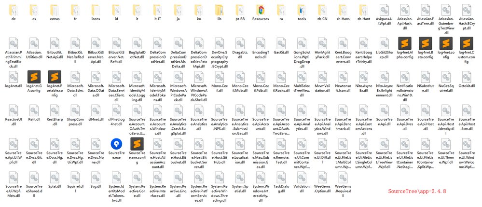482x207 pixels.
Task: Select the BugSplatDotNet.dll file icon
Action: (137, 43)
